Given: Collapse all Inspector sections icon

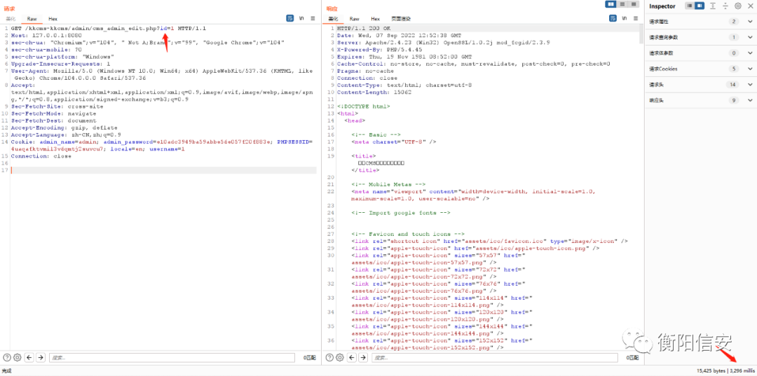Looking at the screenshot, I should tap(725, 6).
